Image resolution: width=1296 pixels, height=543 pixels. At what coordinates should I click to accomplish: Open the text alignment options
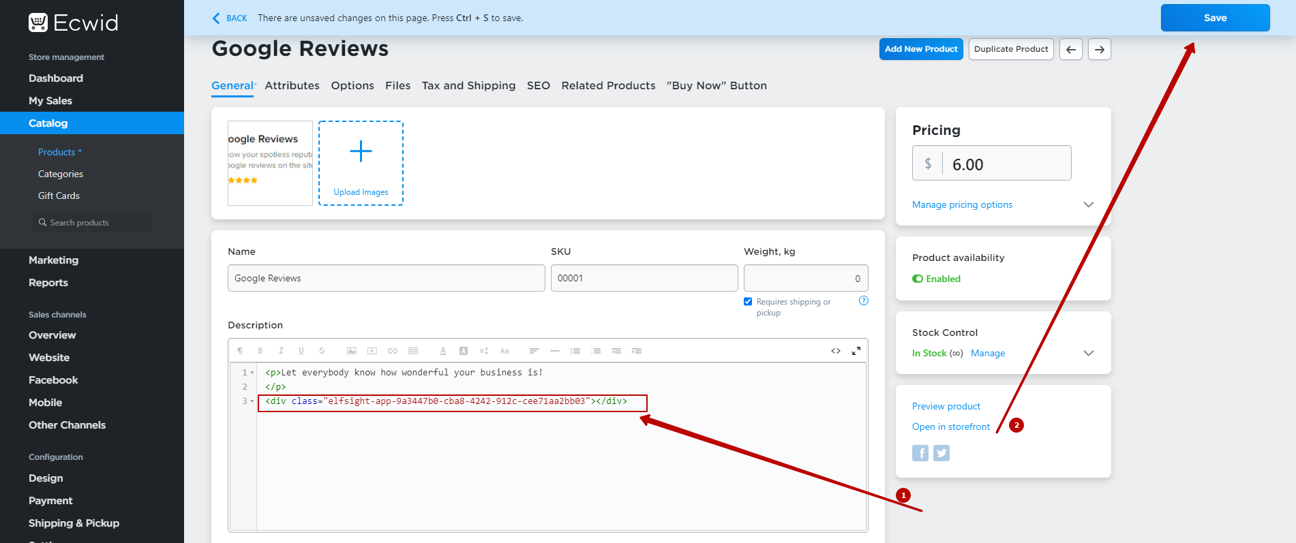pos(534,351)
